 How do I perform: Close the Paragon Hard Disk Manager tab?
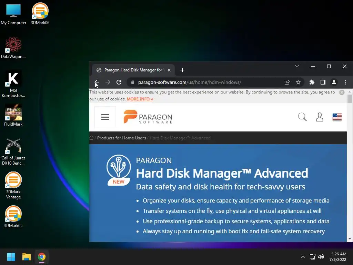click(x=169, y=70)
